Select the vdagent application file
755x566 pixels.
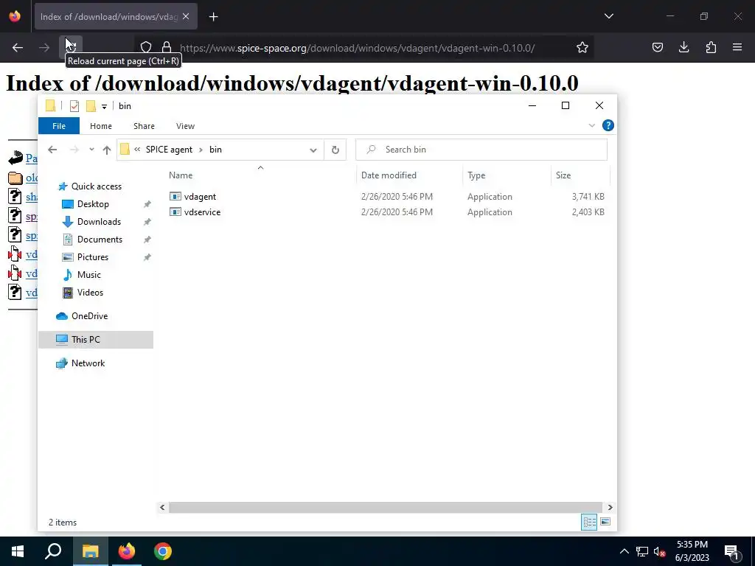tap(200, 197)
